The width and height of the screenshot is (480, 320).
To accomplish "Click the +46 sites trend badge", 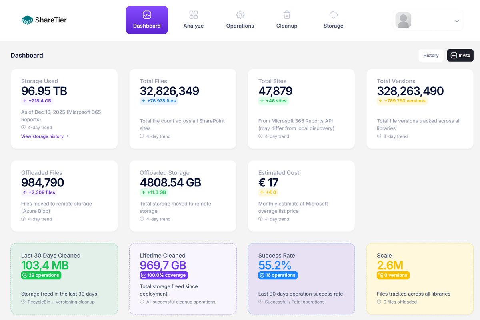I will [274, 101].
